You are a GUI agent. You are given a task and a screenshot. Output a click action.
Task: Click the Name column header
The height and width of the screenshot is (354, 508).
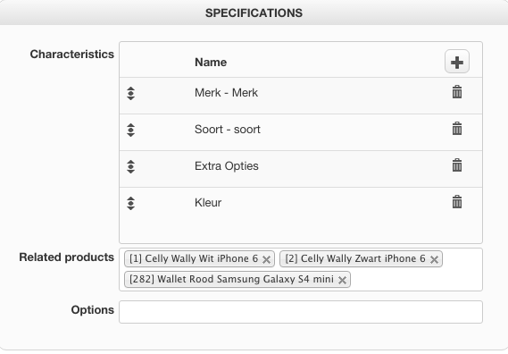click(211, 62)
